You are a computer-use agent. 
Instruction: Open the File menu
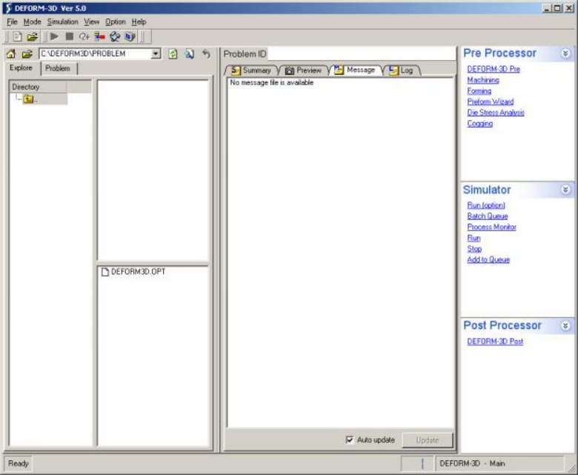[x=12, y=21]
